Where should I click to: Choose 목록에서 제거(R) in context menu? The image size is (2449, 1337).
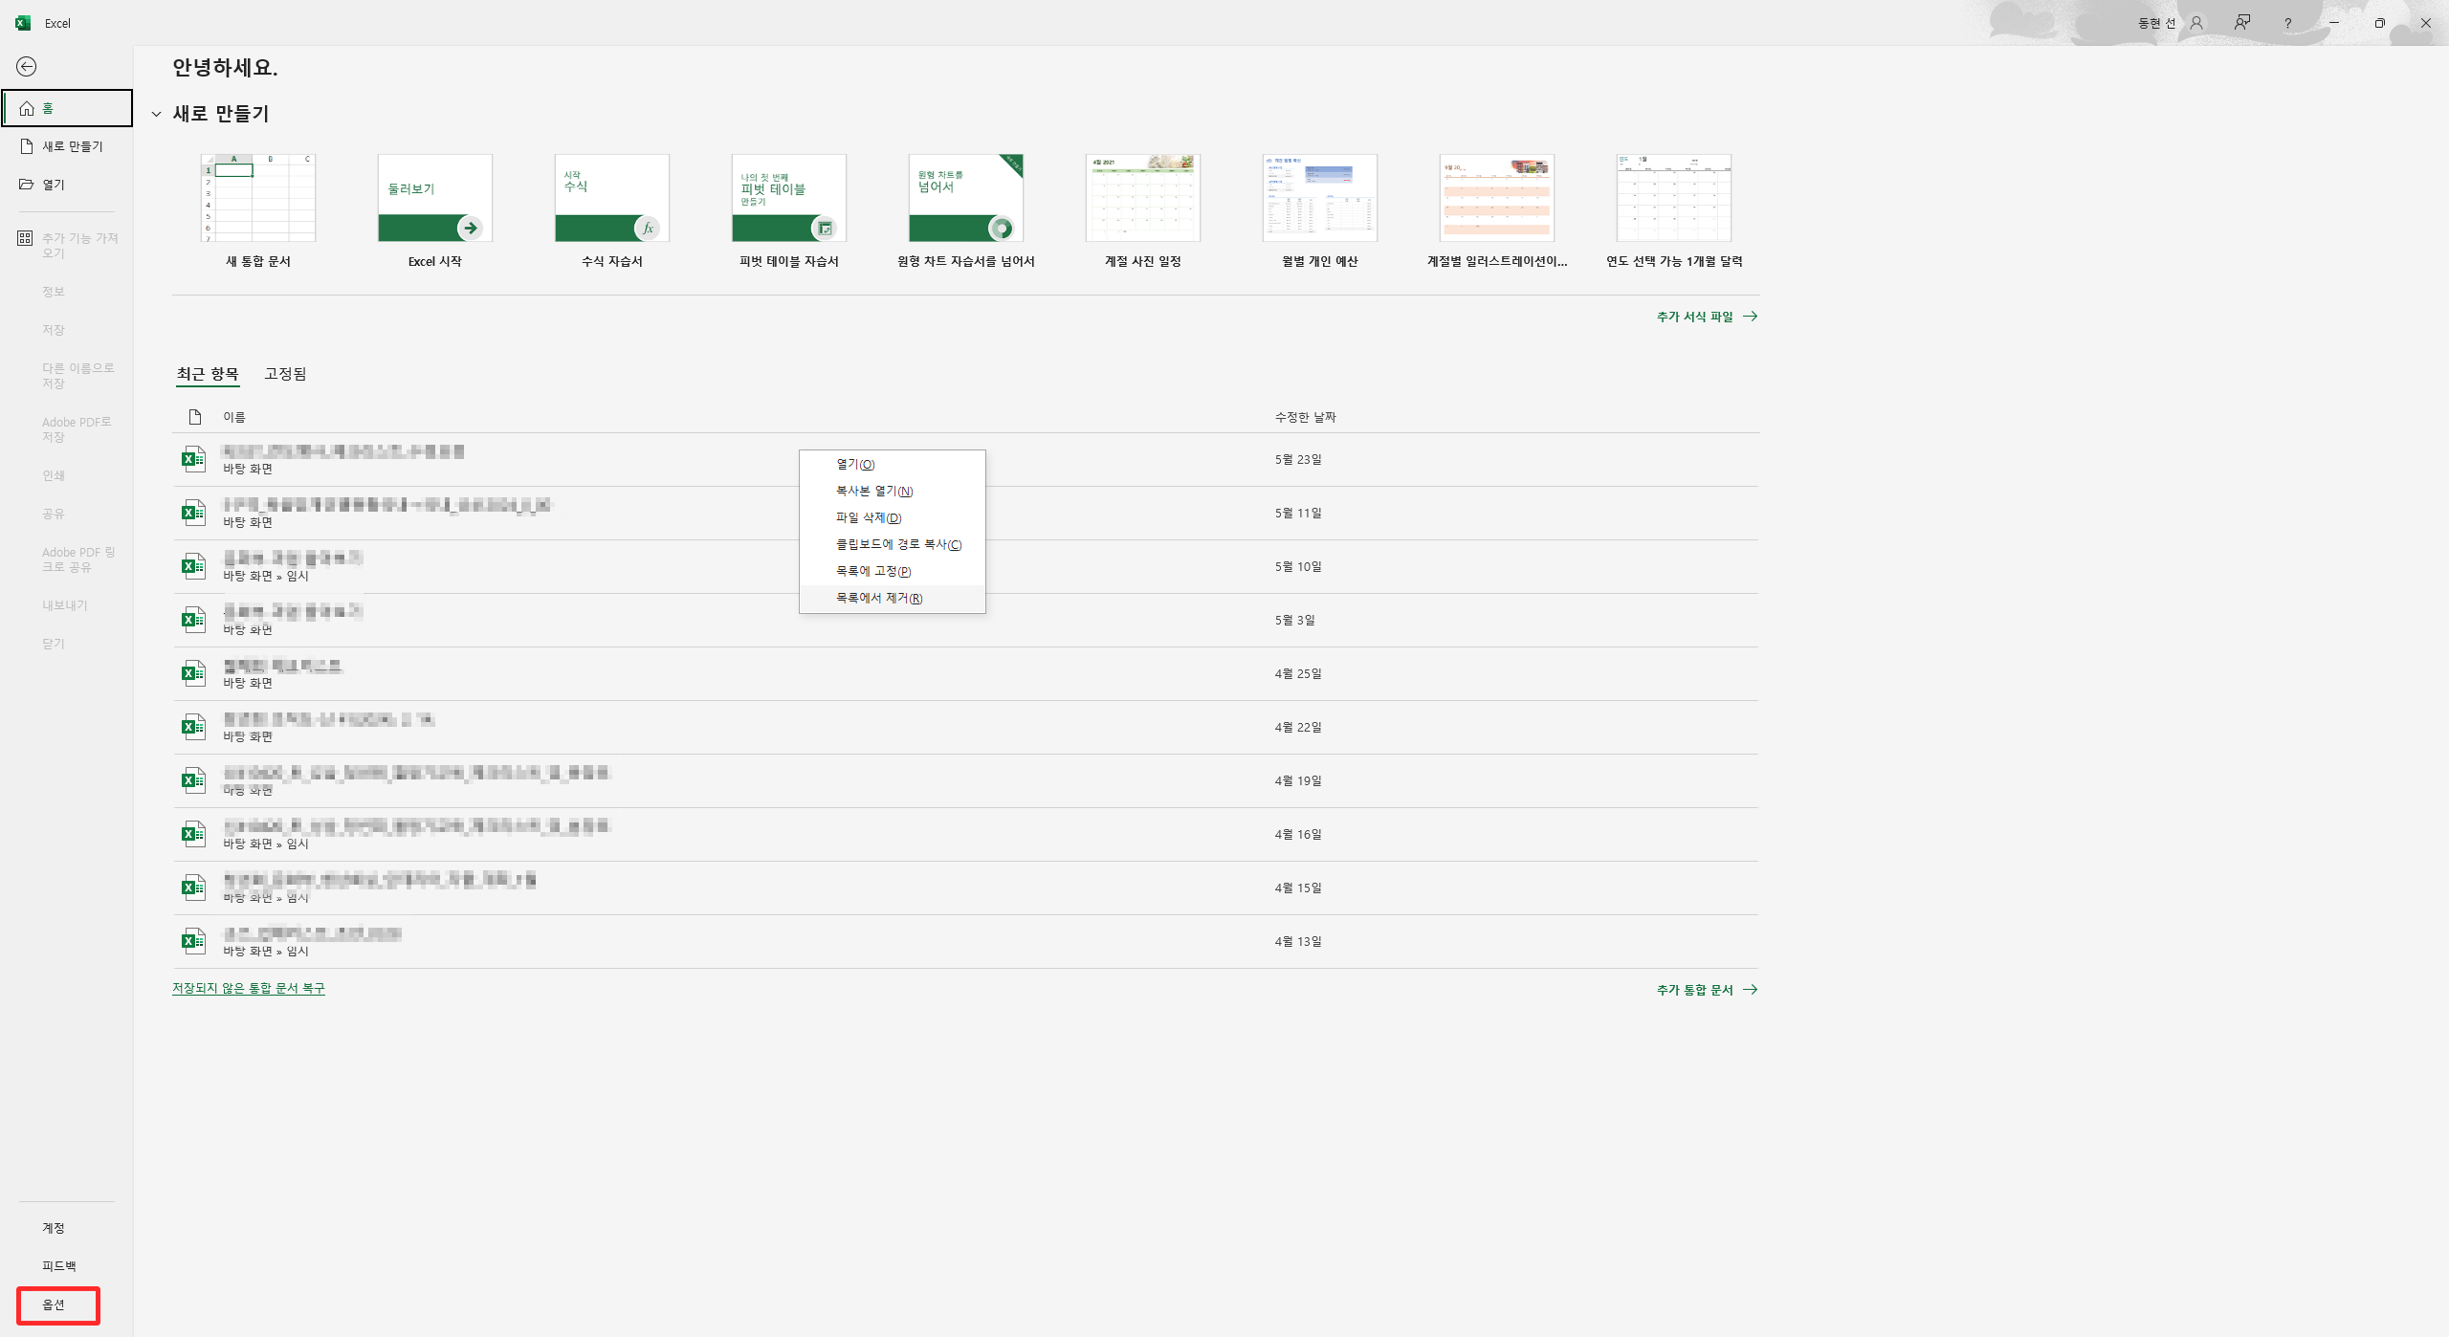tap(878, 598)
